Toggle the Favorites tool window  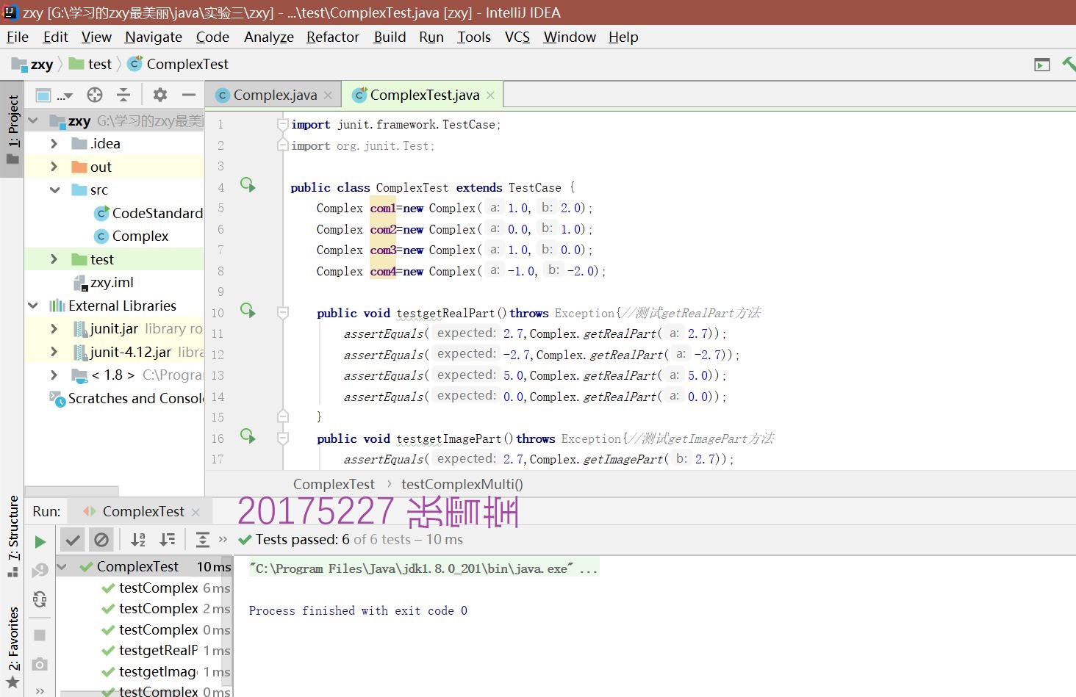[12, 648]
